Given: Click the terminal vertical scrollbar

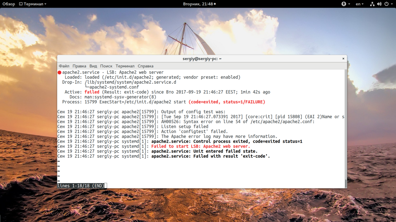Looking at the screenshot, I should click(345, 183).
